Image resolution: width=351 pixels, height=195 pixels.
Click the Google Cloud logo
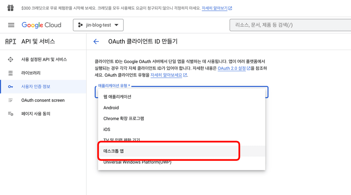click(41, 25)
